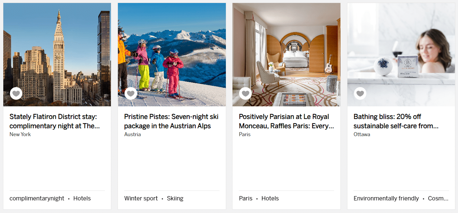Viewport: 458px width, 213px height.
Task: Select the "Winter sport" tag
Action: pyautogui.click(x=141, y=198)
